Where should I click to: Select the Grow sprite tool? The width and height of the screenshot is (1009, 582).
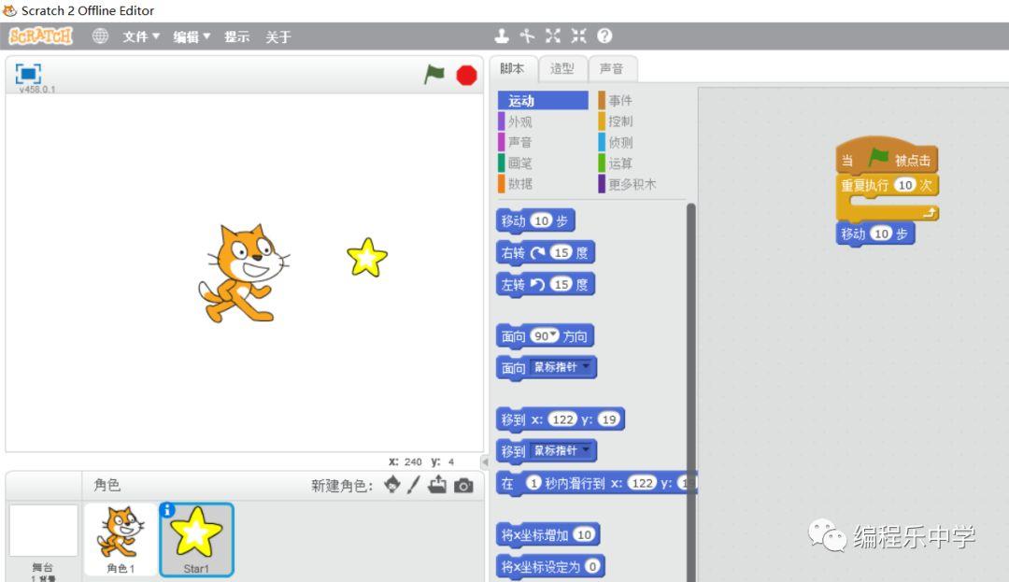(553, 36)
